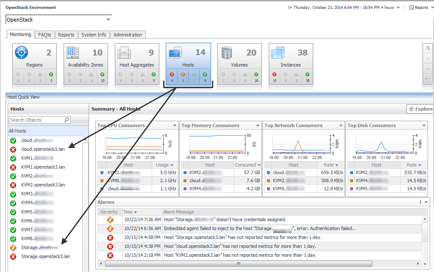This screenshot has width=434, height=272.
Task: Select the Hosts tile monitor icon
Action: [x=175, y=52]
